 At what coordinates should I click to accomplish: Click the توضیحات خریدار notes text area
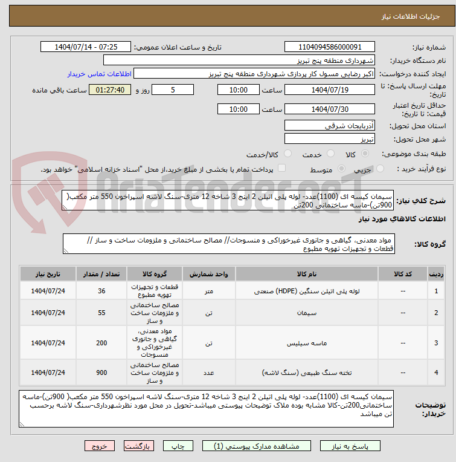pyautogui.click(x=206, y=409)
